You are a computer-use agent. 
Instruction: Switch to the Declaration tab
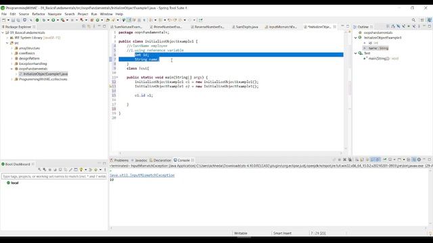click(160, 161)
